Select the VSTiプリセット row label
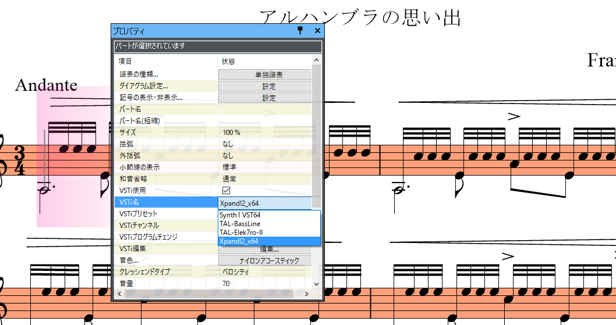The image size is (616, 325). 139,213
